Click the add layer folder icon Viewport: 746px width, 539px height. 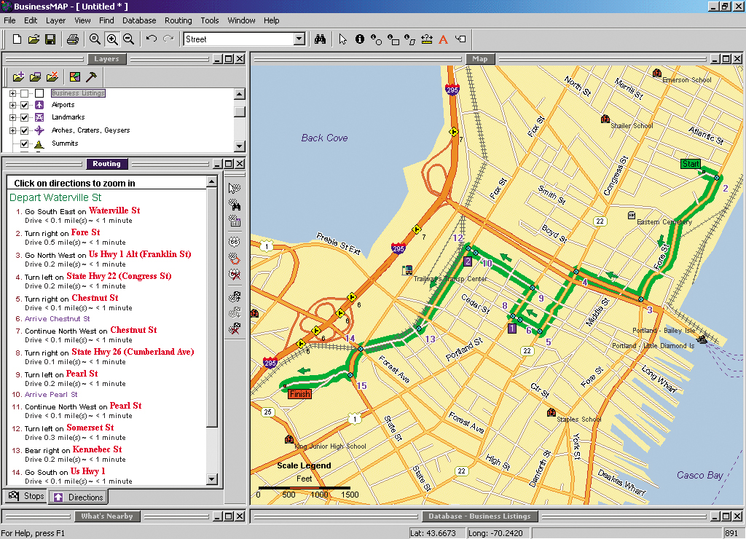click(x=18, y=76)
